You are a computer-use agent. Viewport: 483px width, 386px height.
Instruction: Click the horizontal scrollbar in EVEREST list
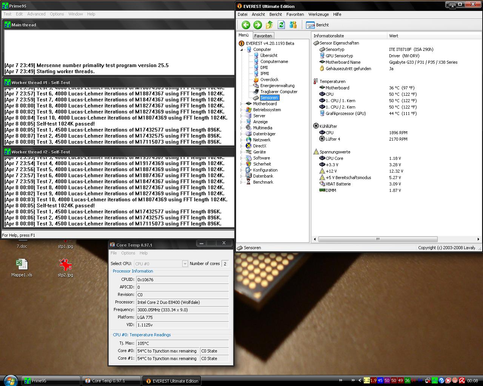point(378,239)
